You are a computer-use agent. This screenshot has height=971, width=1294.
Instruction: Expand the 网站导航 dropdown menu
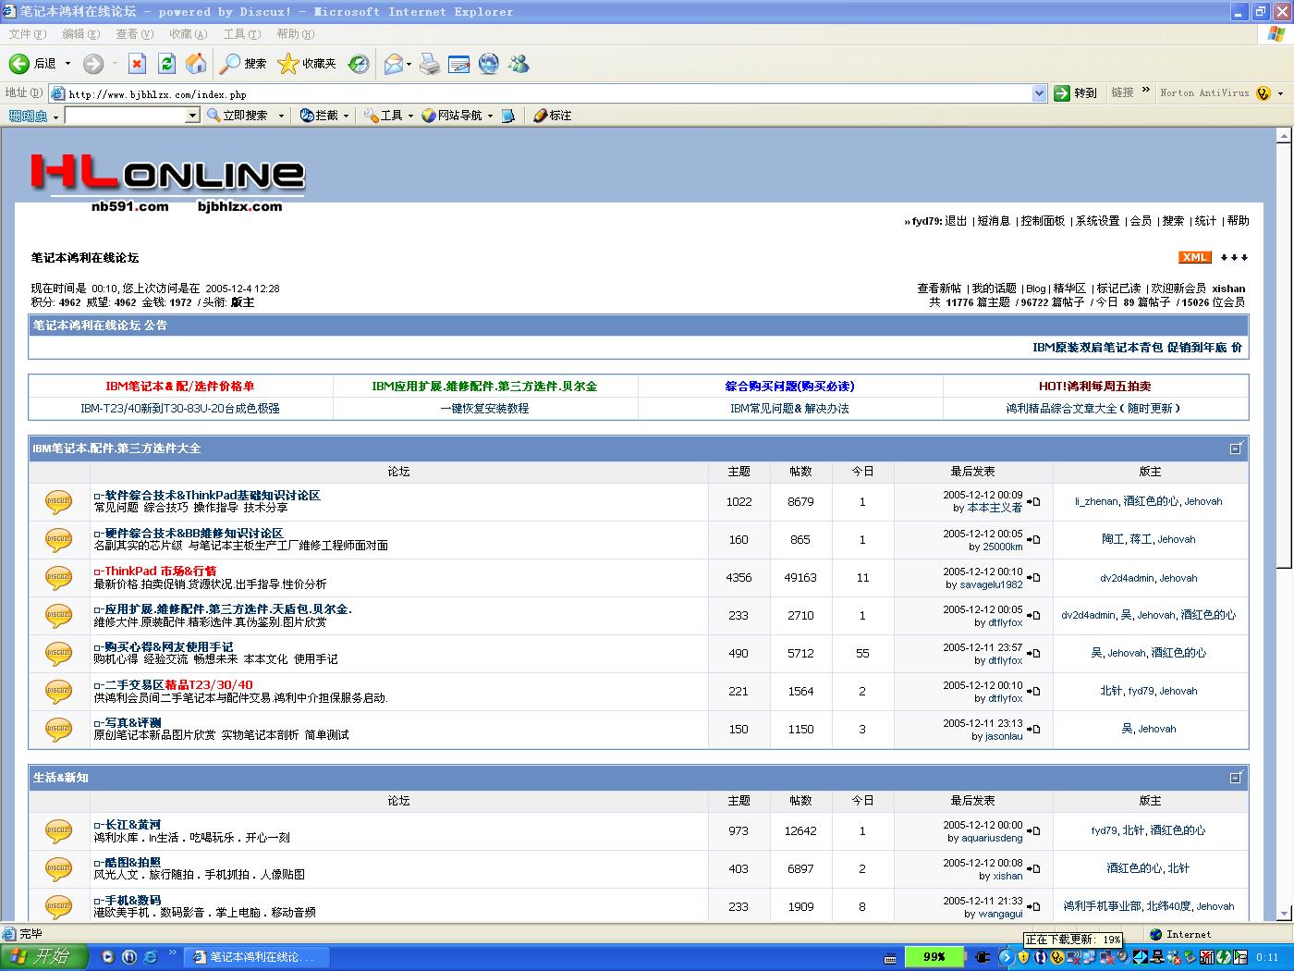coord(490,116)
